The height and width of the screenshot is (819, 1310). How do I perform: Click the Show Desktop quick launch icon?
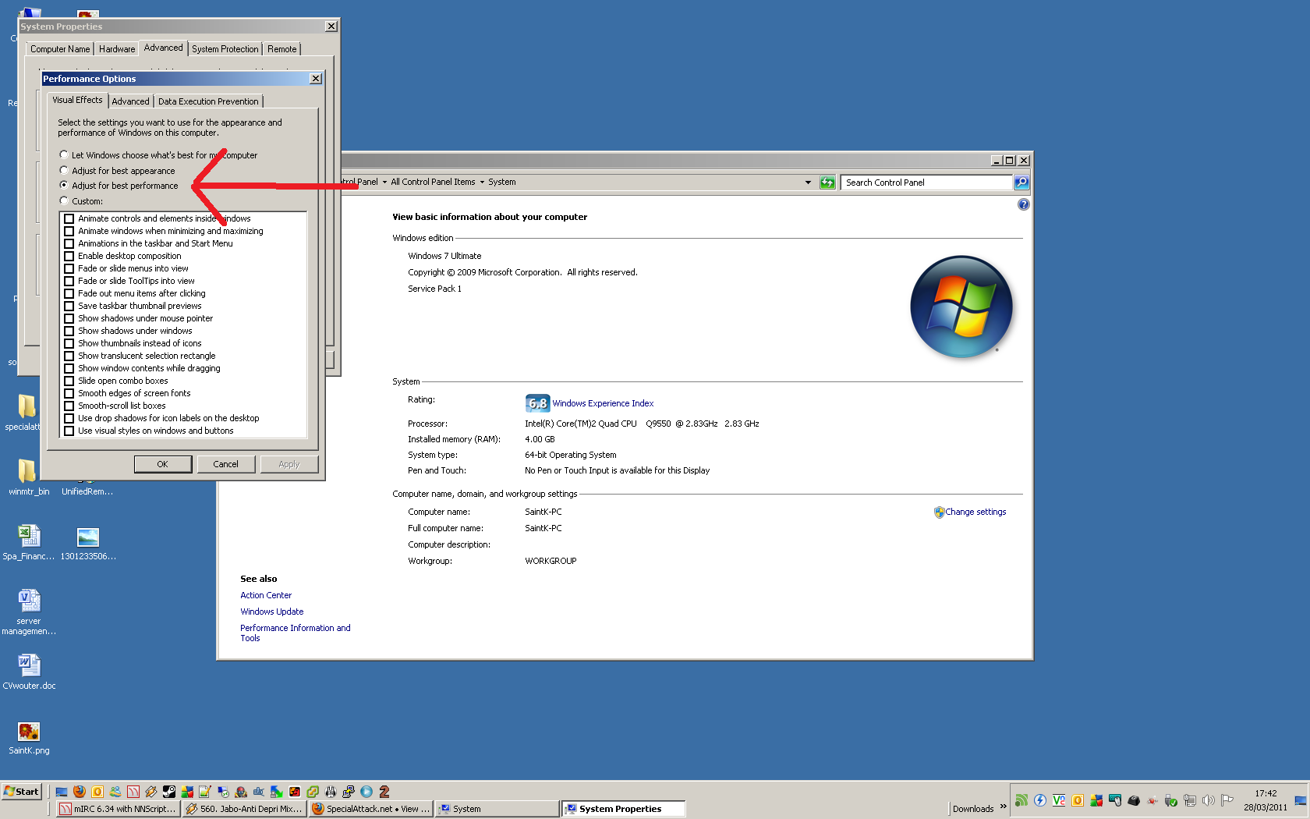point(62,792)
